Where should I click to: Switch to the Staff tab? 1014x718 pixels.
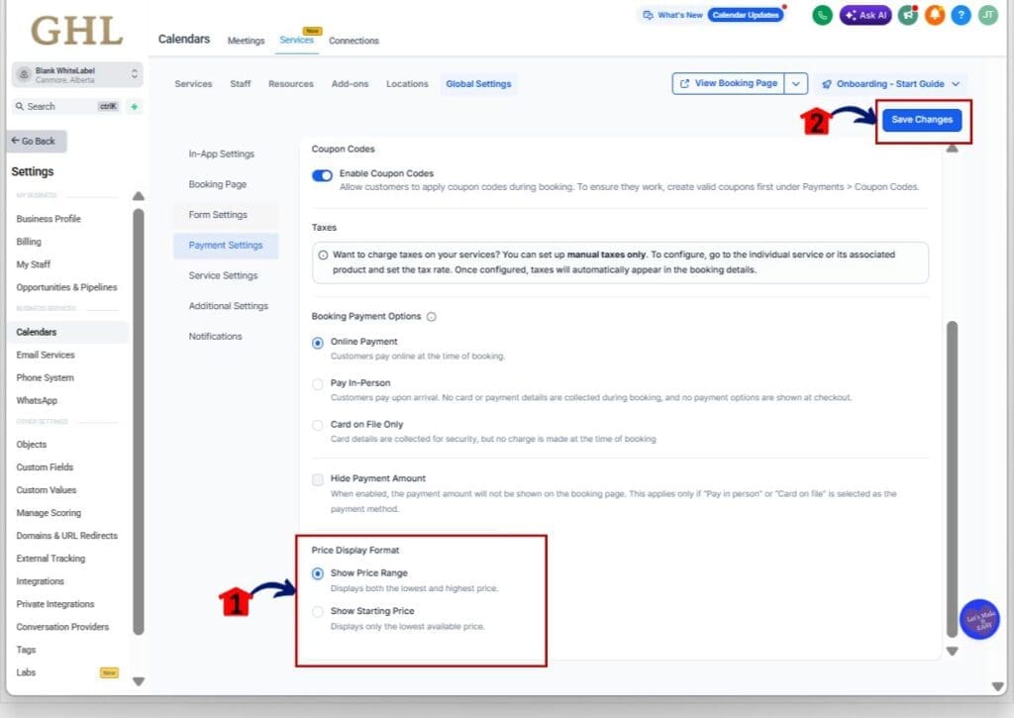241,84
